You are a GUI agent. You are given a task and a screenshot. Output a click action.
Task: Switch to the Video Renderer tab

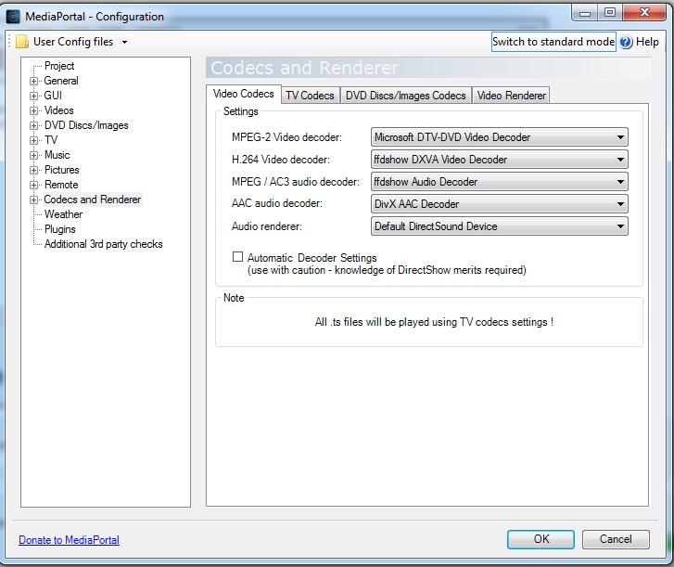[512, 96]
